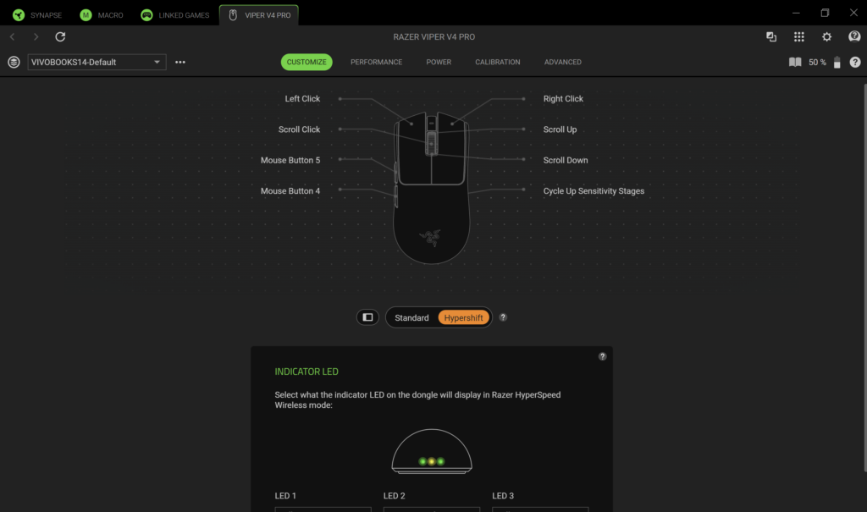Stay on the Customize tab

coord(306,62)
